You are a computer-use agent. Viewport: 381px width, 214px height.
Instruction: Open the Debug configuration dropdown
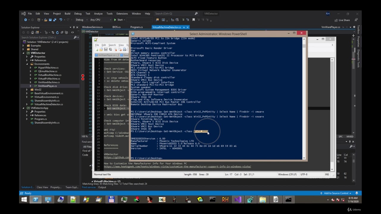[81, 20]
